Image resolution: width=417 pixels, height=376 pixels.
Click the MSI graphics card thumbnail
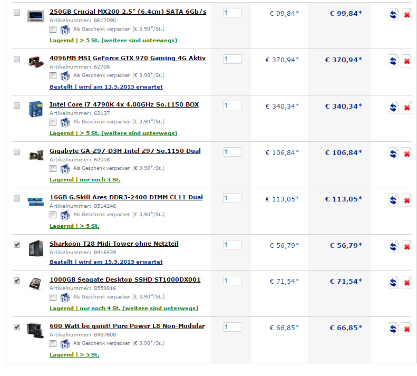(x=36, y=63)
